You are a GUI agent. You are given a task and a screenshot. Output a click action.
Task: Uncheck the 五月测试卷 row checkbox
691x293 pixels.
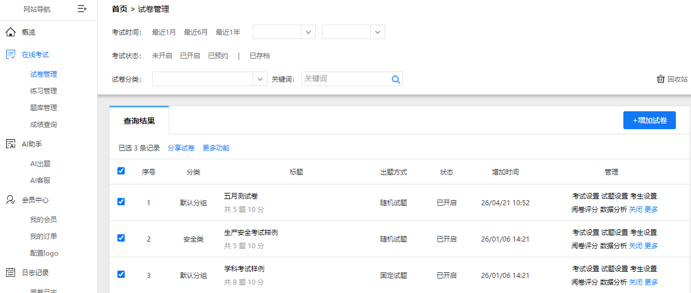click(x=121, y=202)
